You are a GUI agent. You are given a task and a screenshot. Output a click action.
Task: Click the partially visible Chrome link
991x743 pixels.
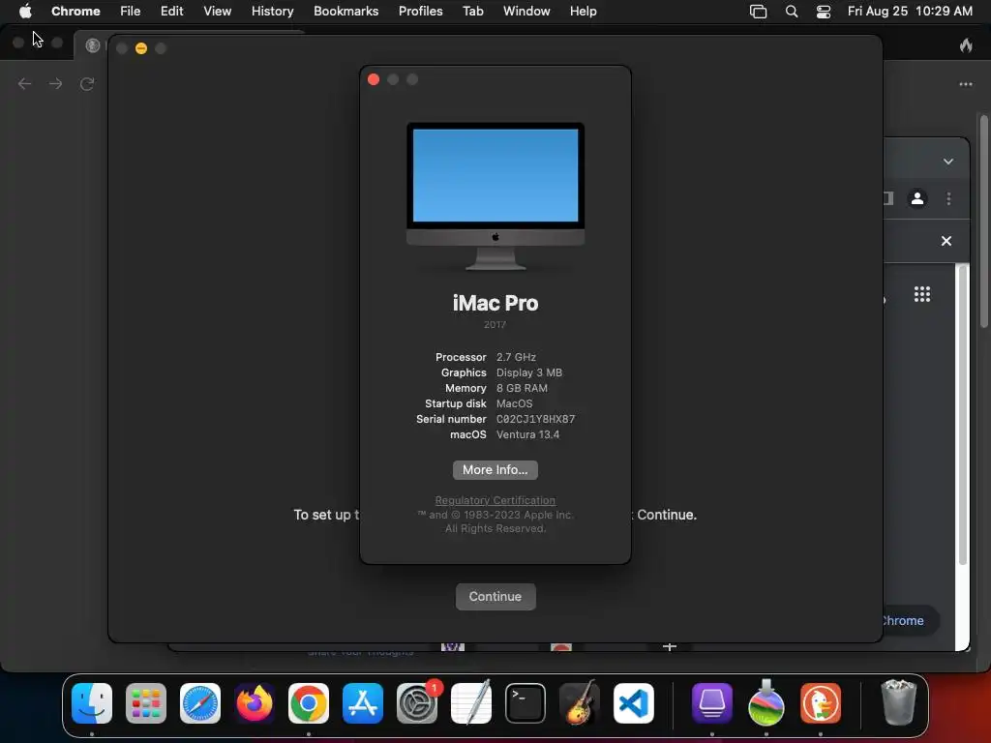[x=903, y=620]
